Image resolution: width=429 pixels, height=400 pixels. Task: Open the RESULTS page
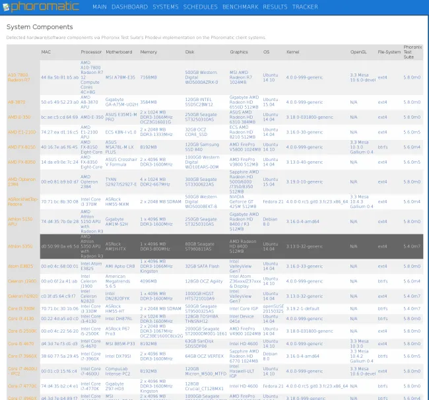(275, 7)
